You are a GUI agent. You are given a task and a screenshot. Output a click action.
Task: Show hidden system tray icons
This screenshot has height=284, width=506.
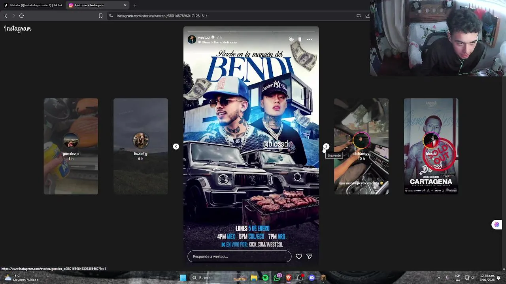(438, 278)
